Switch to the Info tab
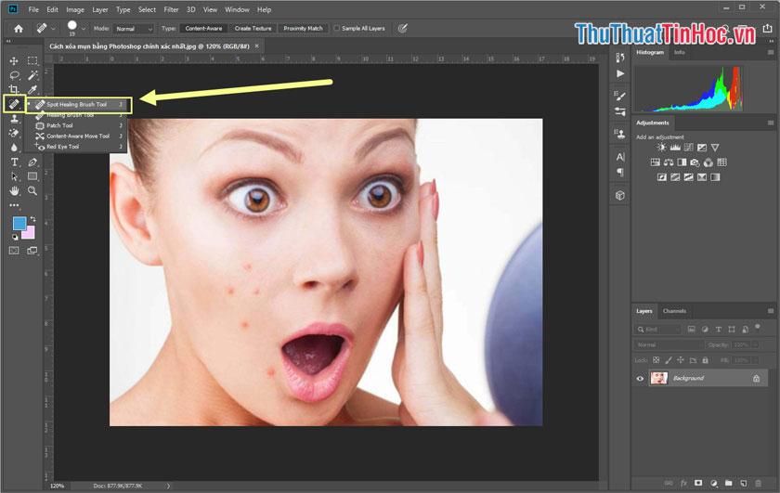 (x=679, y=52)
